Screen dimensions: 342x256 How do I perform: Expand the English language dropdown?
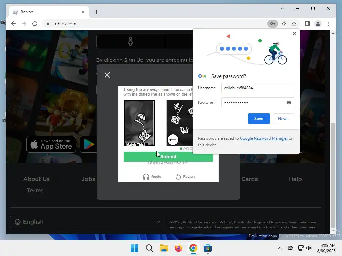[88, 222]
